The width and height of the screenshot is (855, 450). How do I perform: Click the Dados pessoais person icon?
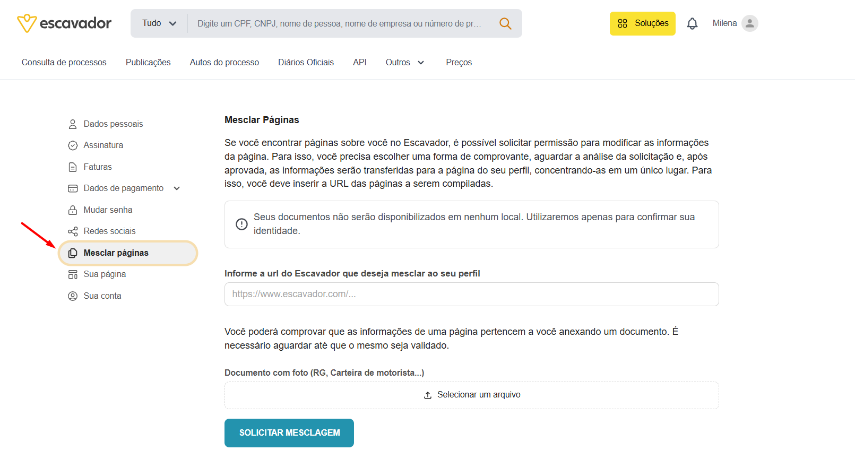[x=73, y=124]
